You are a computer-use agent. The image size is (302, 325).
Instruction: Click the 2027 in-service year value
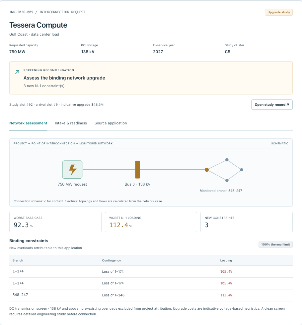coord(158,52)
